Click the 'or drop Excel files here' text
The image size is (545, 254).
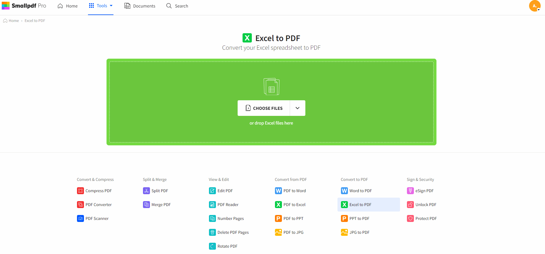271,123
